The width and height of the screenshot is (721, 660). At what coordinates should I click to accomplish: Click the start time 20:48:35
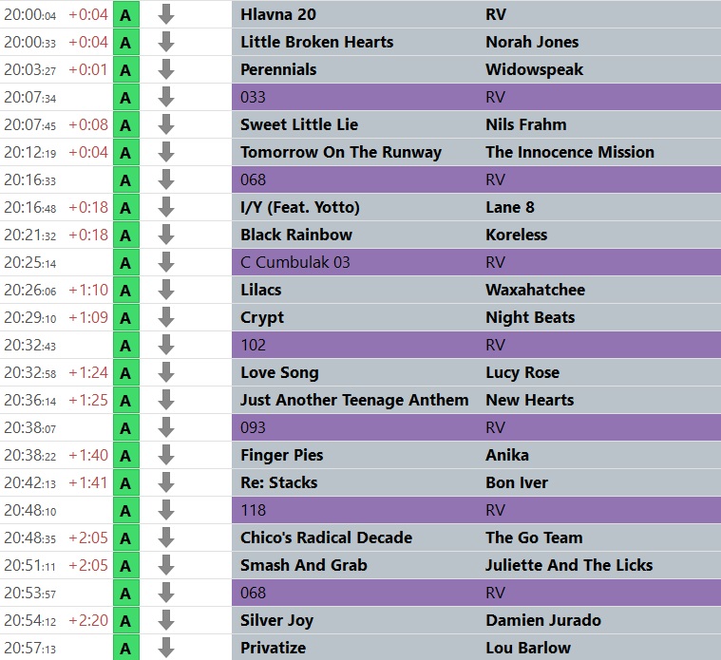click(x=29, y=537)
